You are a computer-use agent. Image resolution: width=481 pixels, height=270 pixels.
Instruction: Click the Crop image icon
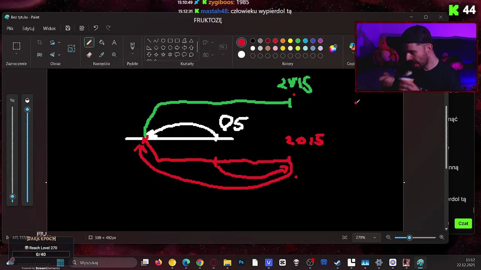point(39,43)
